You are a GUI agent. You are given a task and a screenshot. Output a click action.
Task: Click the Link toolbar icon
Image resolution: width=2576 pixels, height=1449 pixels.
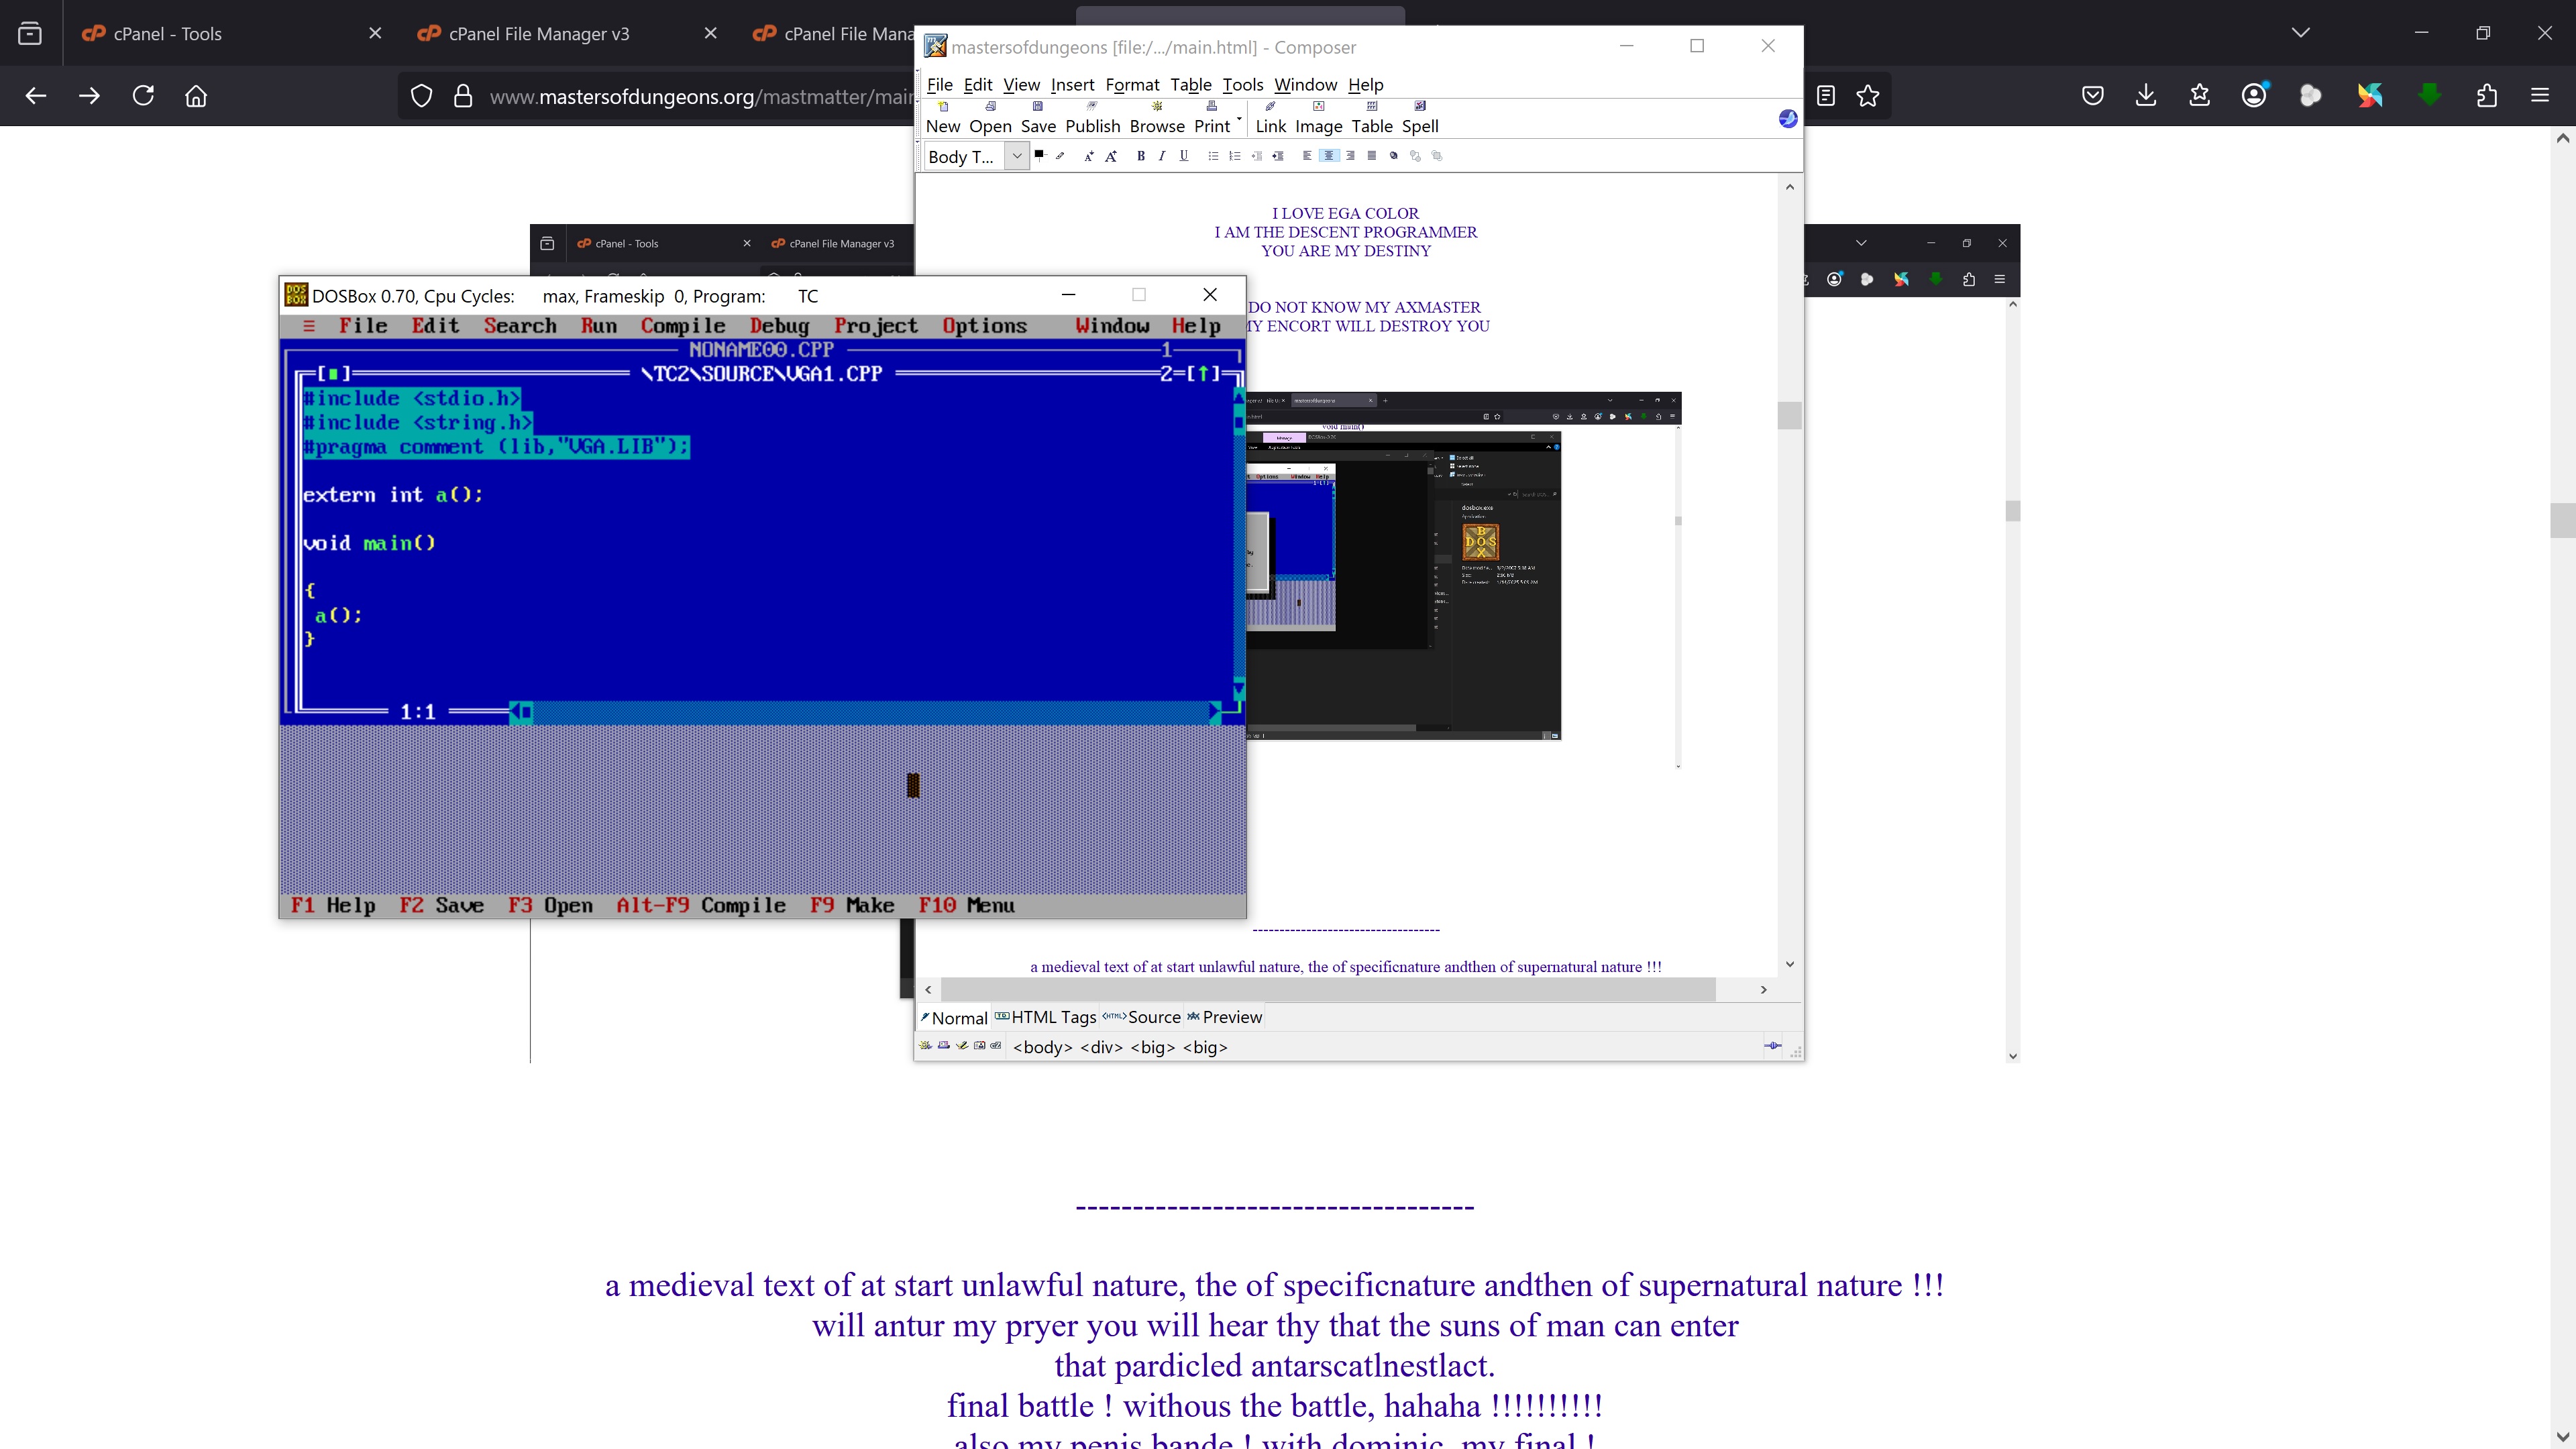point(1270,116)
